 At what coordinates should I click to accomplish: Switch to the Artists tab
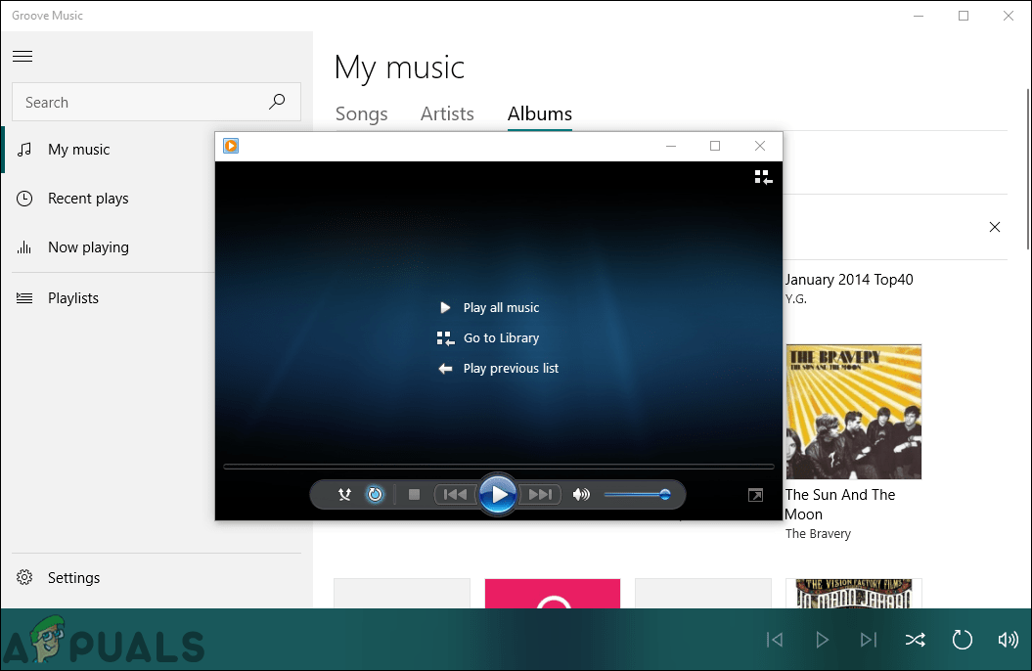pos(447,113)
